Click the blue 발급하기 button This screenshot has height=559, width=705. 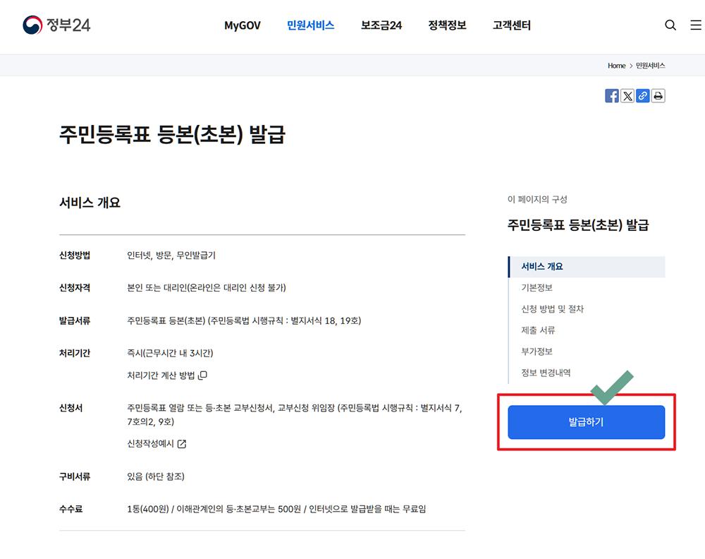[586, 422]
